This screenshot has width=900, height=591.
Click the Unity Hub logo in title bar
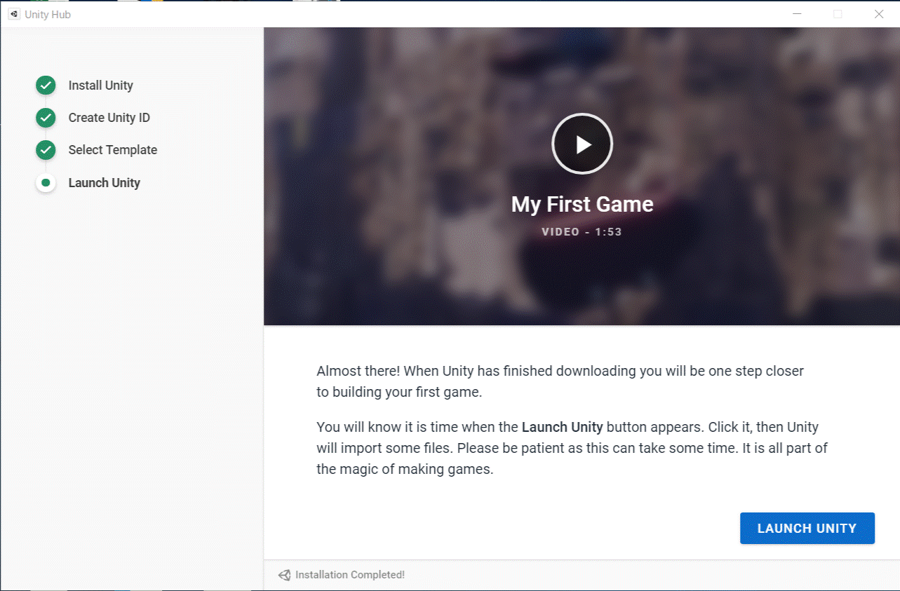pyautogui.click(x=14, y=14)
